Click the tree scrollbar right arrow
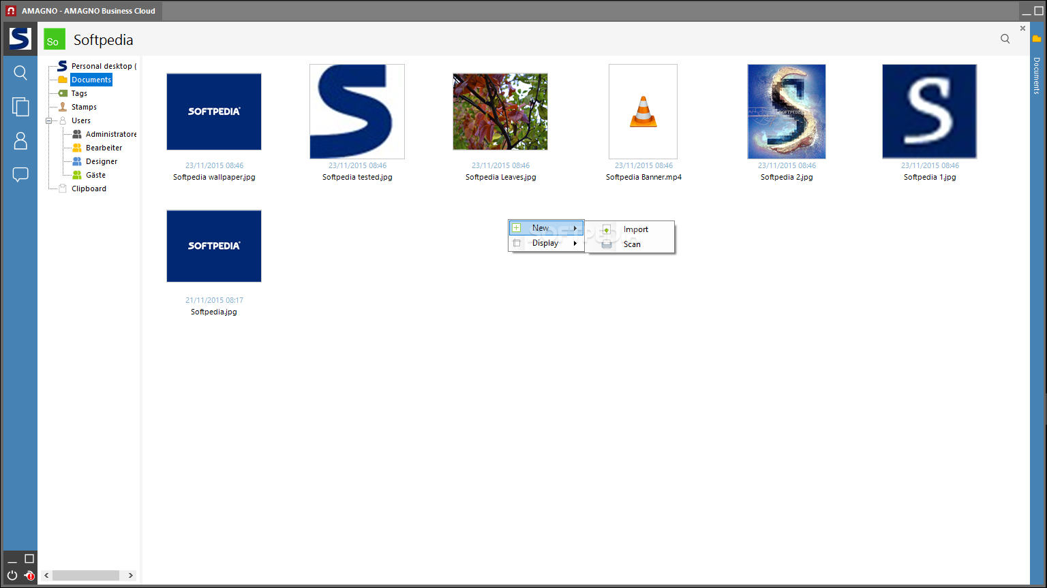 [x=131, y=576]
